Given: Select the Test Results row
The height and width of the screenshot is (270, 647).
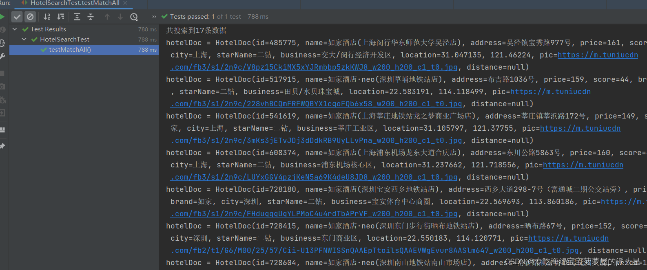Looking at the screenshot, I should 84,29.
